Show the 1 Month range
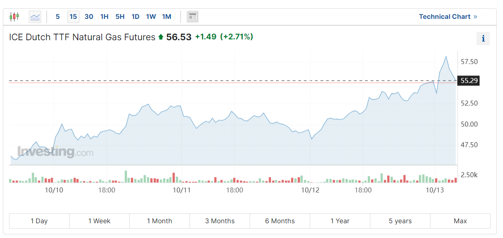This screenshot has width=503, height=238. pyautogui.click(x=159, y=221)
